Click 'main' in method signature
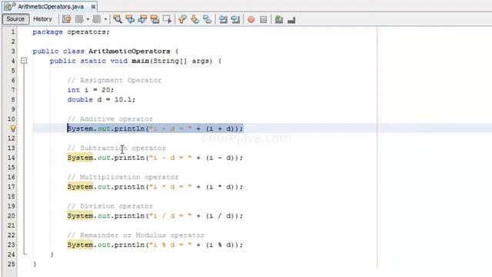 click(140, 61)
